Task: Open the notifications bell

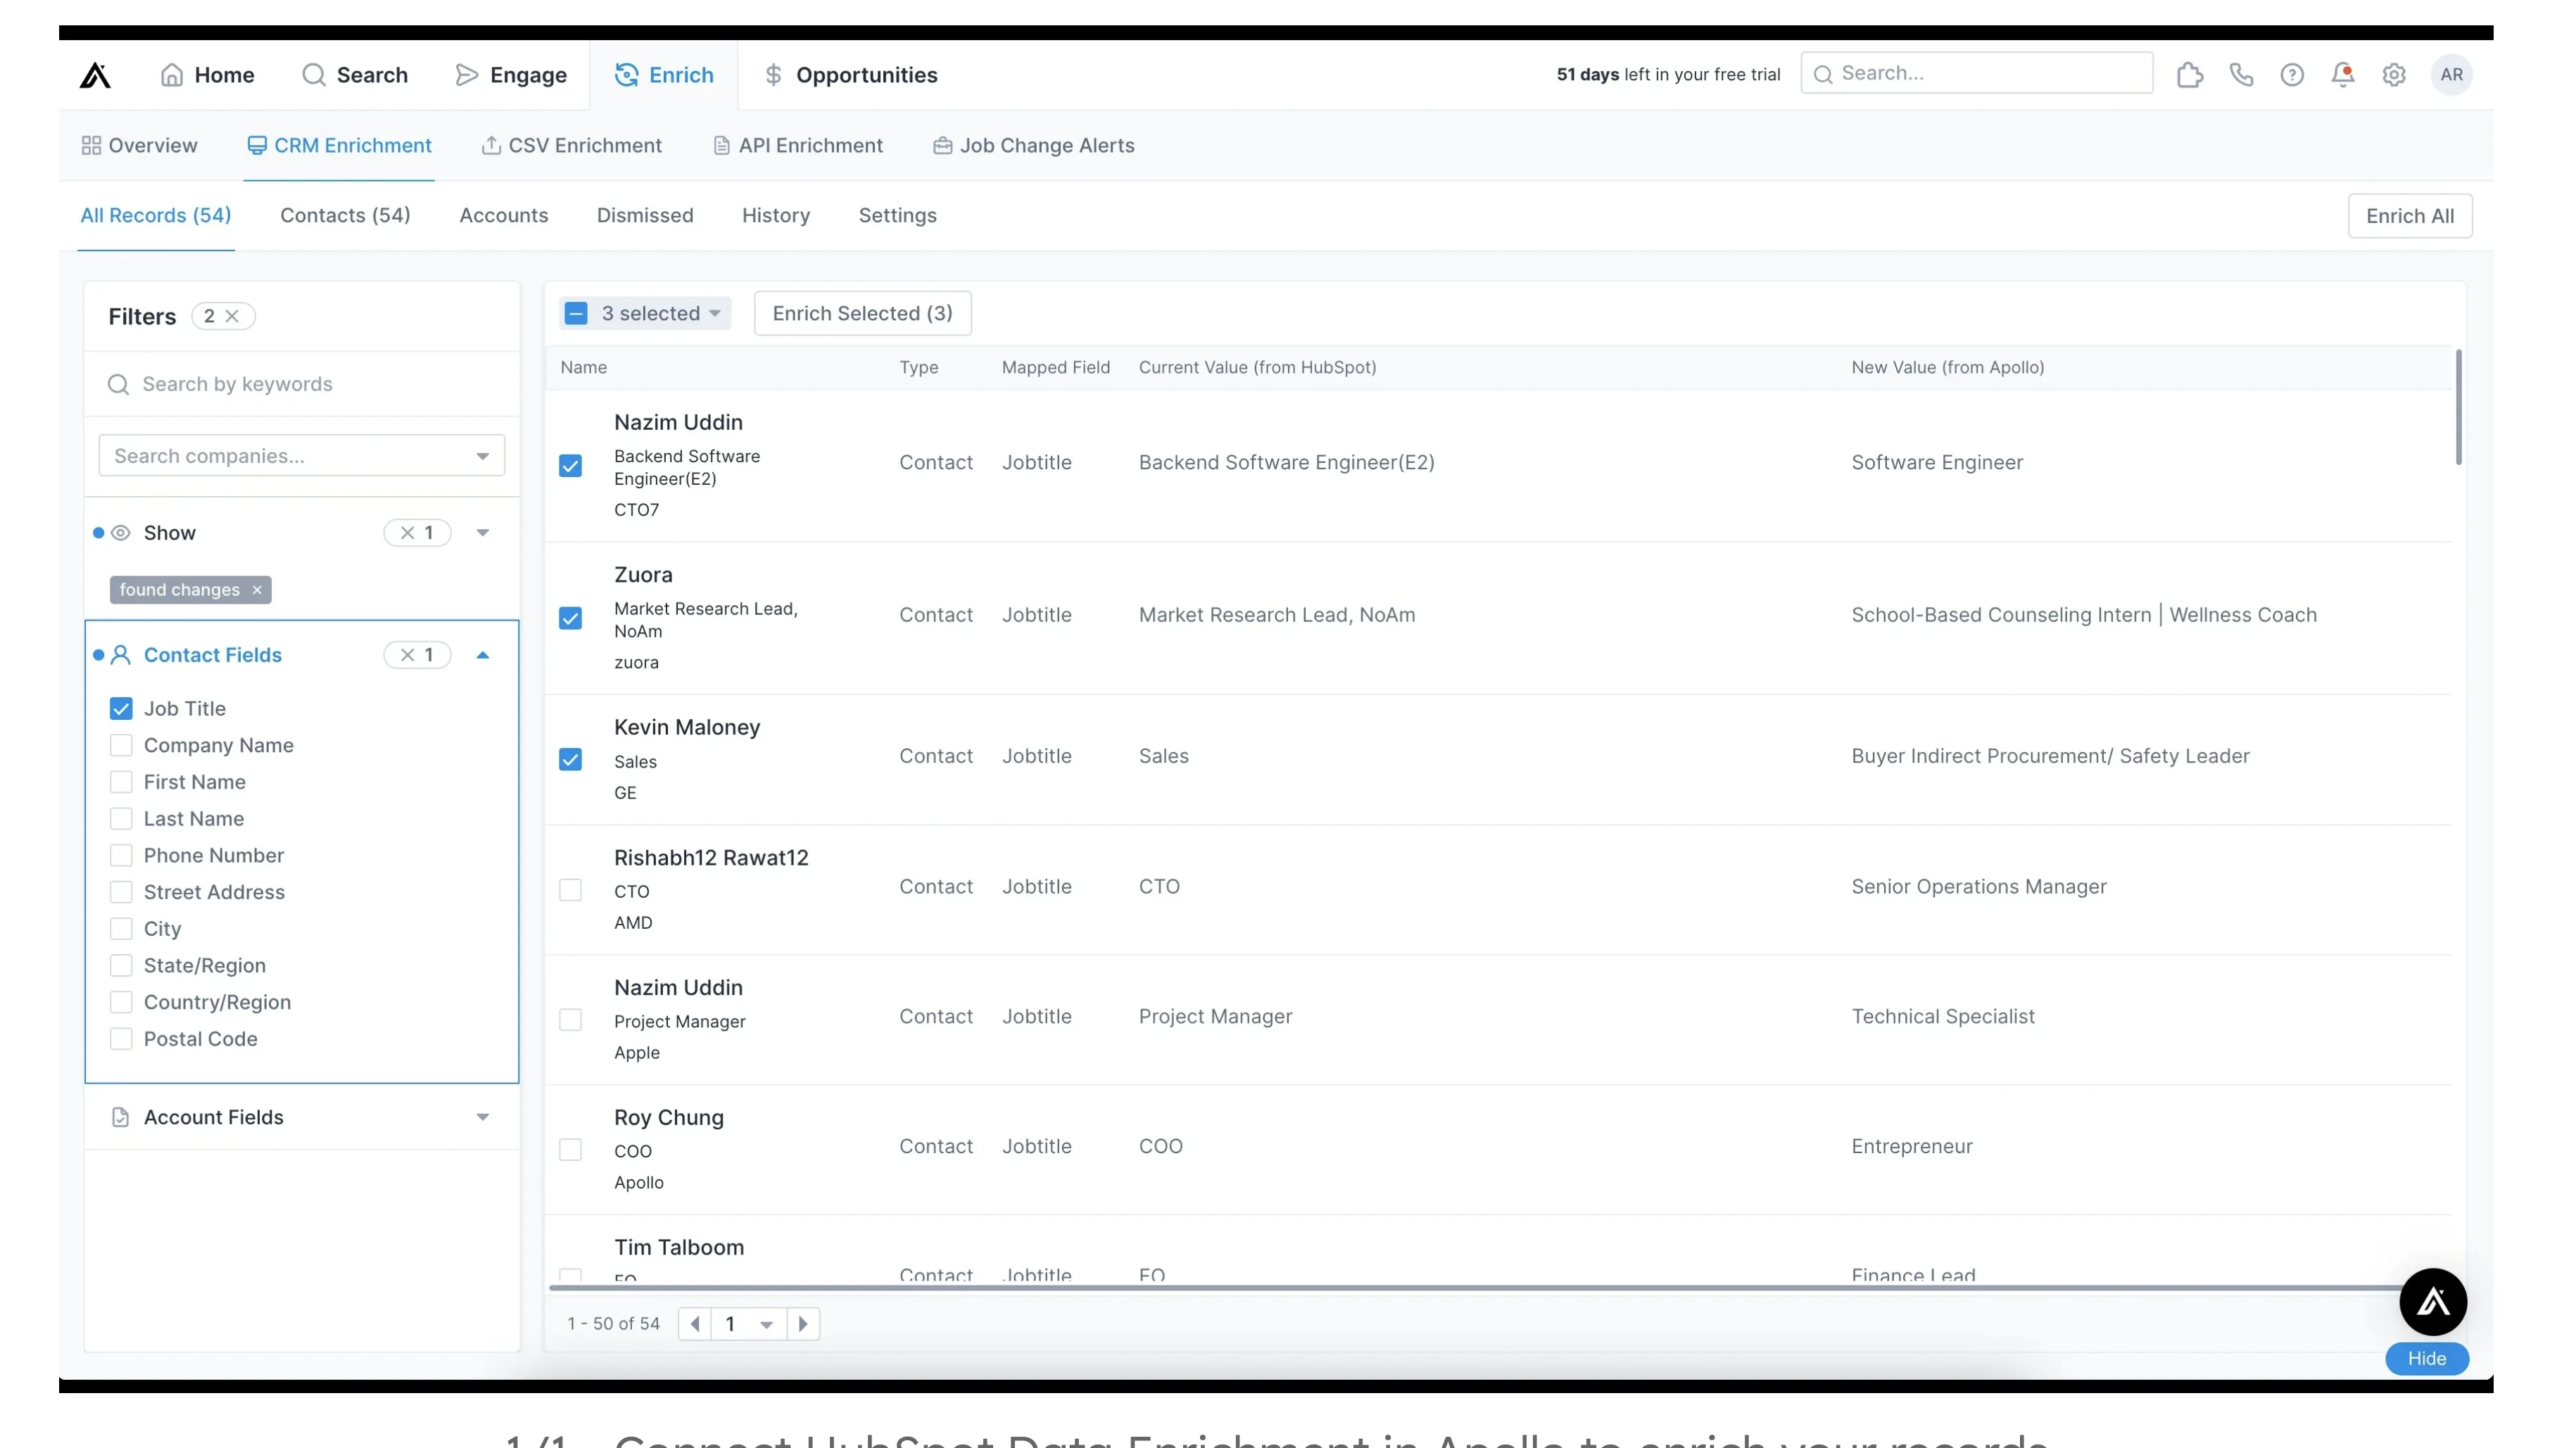Action: tap(2343, 74)
